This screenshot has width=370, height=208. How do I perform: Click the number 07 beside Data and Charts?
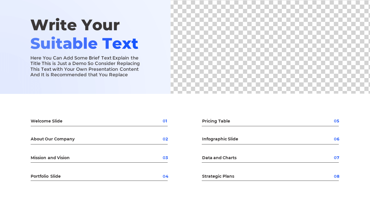(x=336, y=158)
